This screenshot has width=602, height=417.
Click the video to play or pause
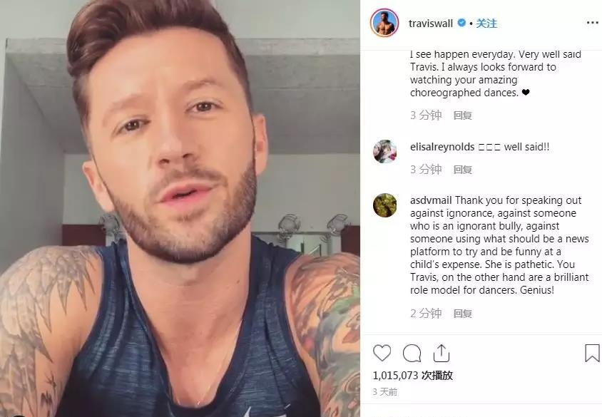(x=180, y=208)
